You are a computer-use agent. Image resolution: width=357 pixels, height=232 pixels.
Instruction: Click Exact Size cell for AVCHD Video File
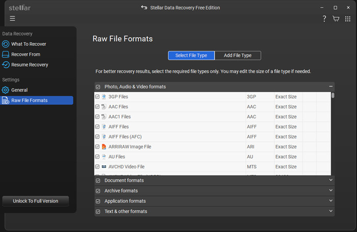tap(288, 166)
